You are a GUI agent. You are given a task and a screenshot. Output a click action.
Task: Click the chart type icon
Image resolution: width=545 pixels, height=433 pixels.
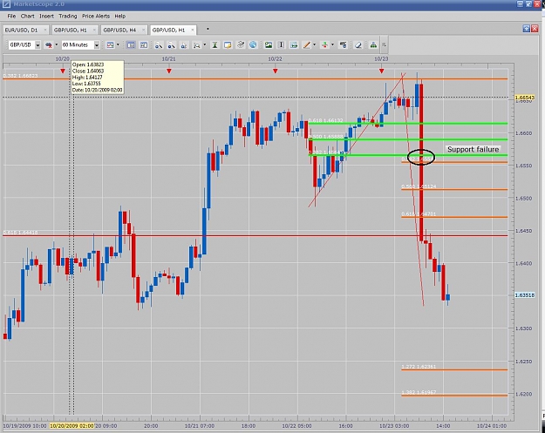coord(110,44)
